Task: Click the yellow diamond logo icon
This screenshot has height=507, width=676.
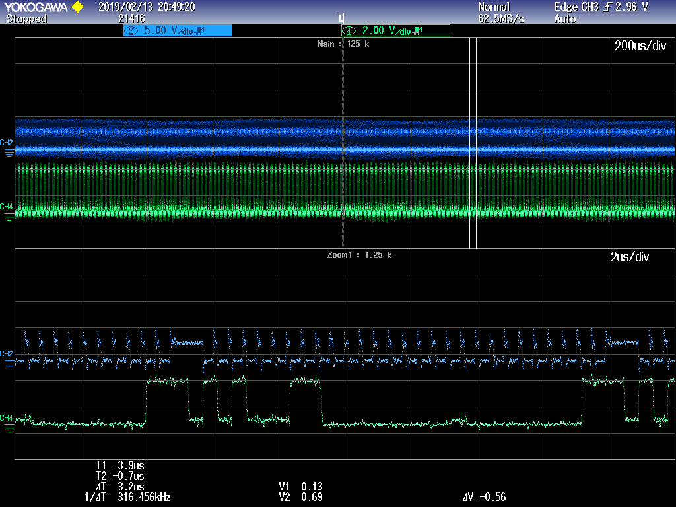Action: [x=78, y=7]
